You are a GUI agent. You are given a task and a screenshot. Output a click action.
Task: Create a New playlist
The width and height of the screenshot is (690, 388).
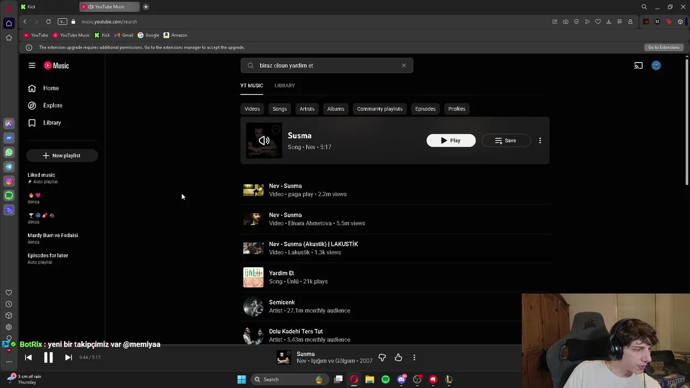coord(61,155)
